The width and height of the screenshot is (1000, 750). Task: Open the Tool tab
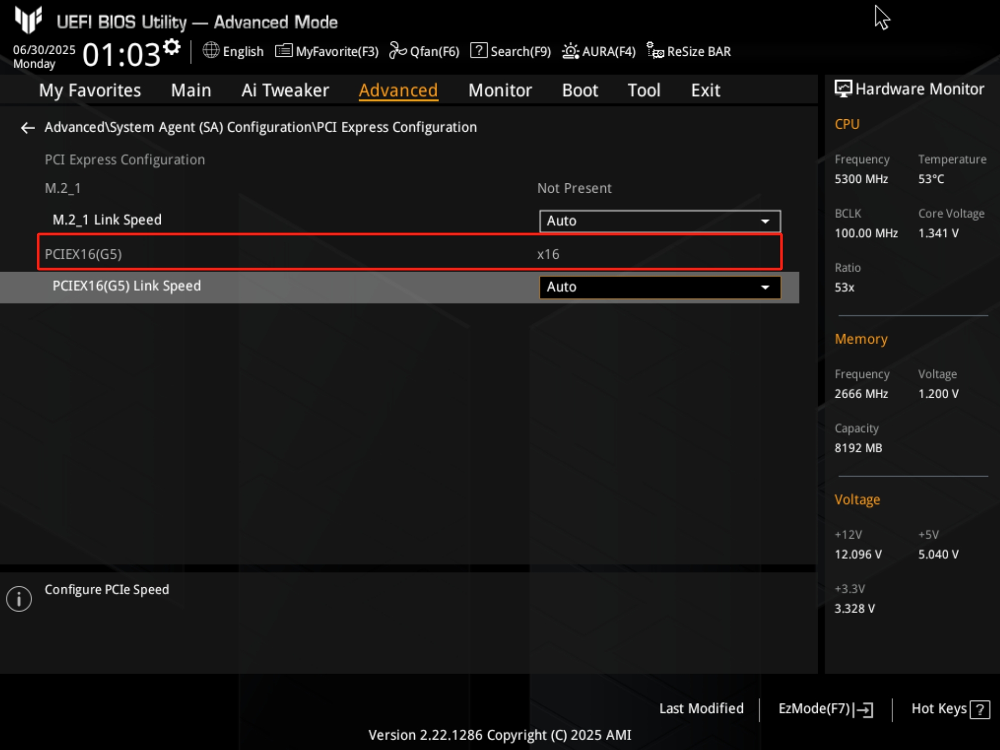point(644,90)
